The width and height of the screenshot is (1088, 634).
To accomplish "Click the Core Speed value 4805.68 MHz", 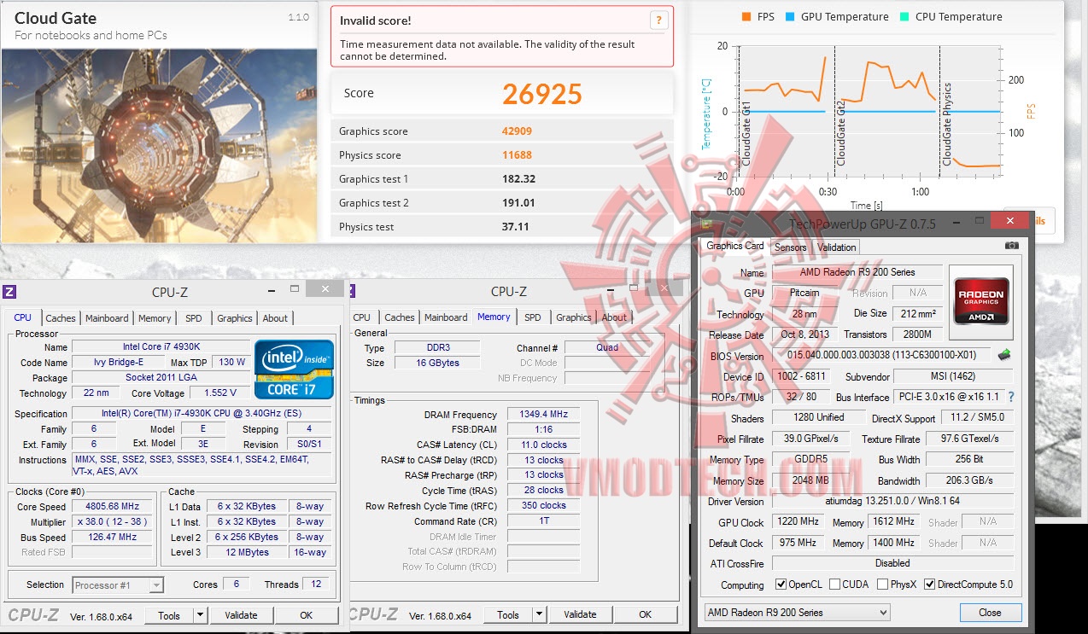I will coord(114,507).
